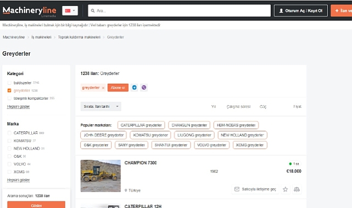Screen dimensions: 352x208
Task: Check the CATERPILLAR brand checkbox
Action: click(9, 133)
